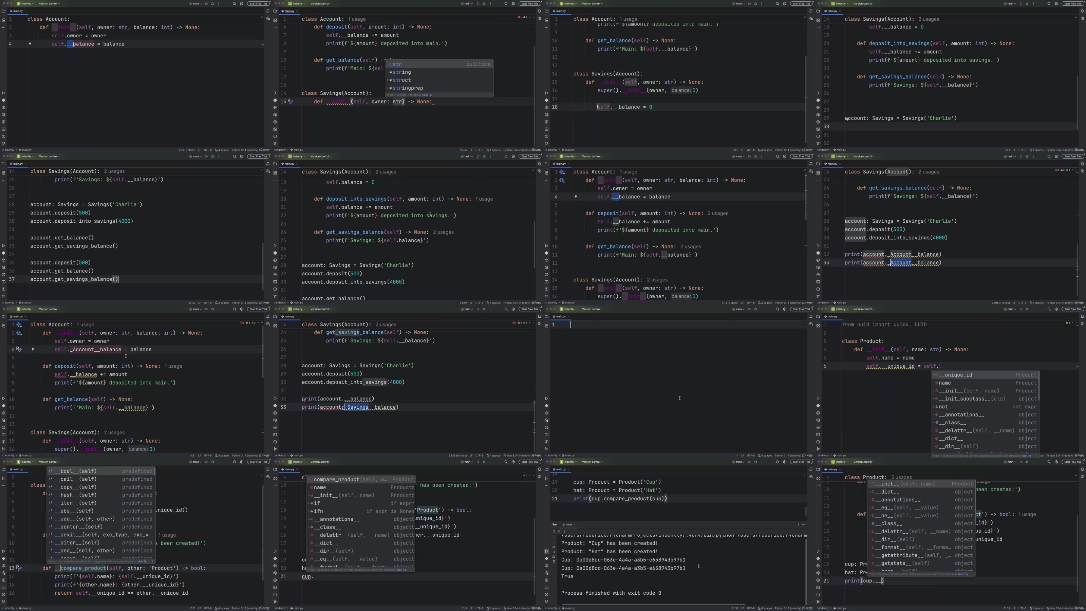Choose 'stringprep' completion suggestion

coord(439,88)
